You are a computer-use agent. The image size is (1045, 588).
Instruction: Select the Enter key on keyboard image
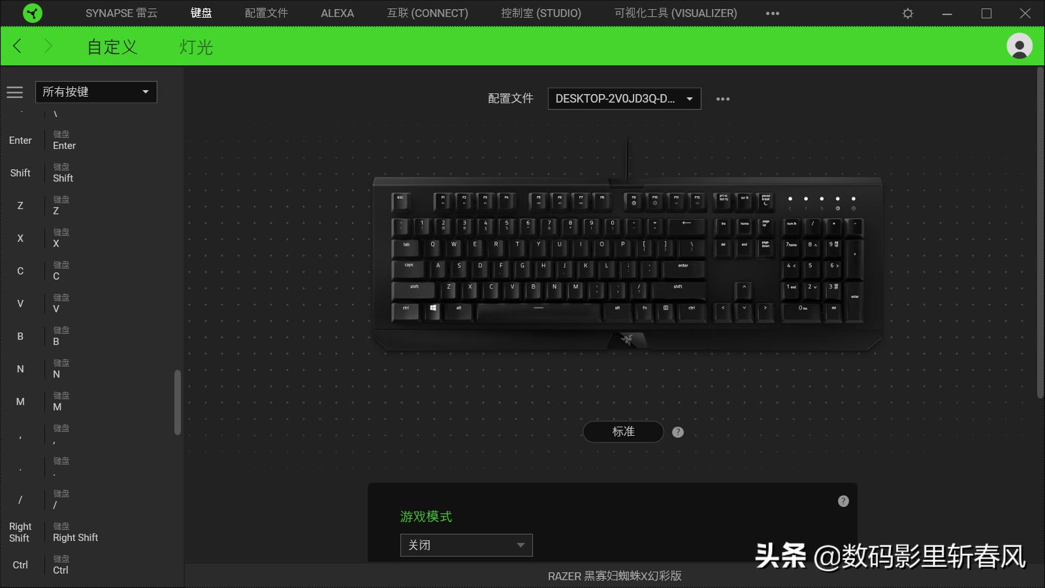pos(683,269)
